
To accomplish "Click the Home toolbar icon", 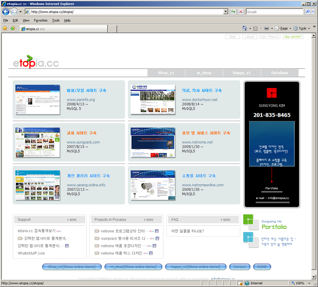I will [244, 28].
